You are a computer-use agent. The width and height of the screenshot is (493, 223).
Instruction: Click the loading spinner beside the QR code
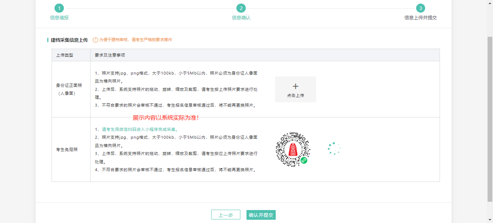point(334,149)
